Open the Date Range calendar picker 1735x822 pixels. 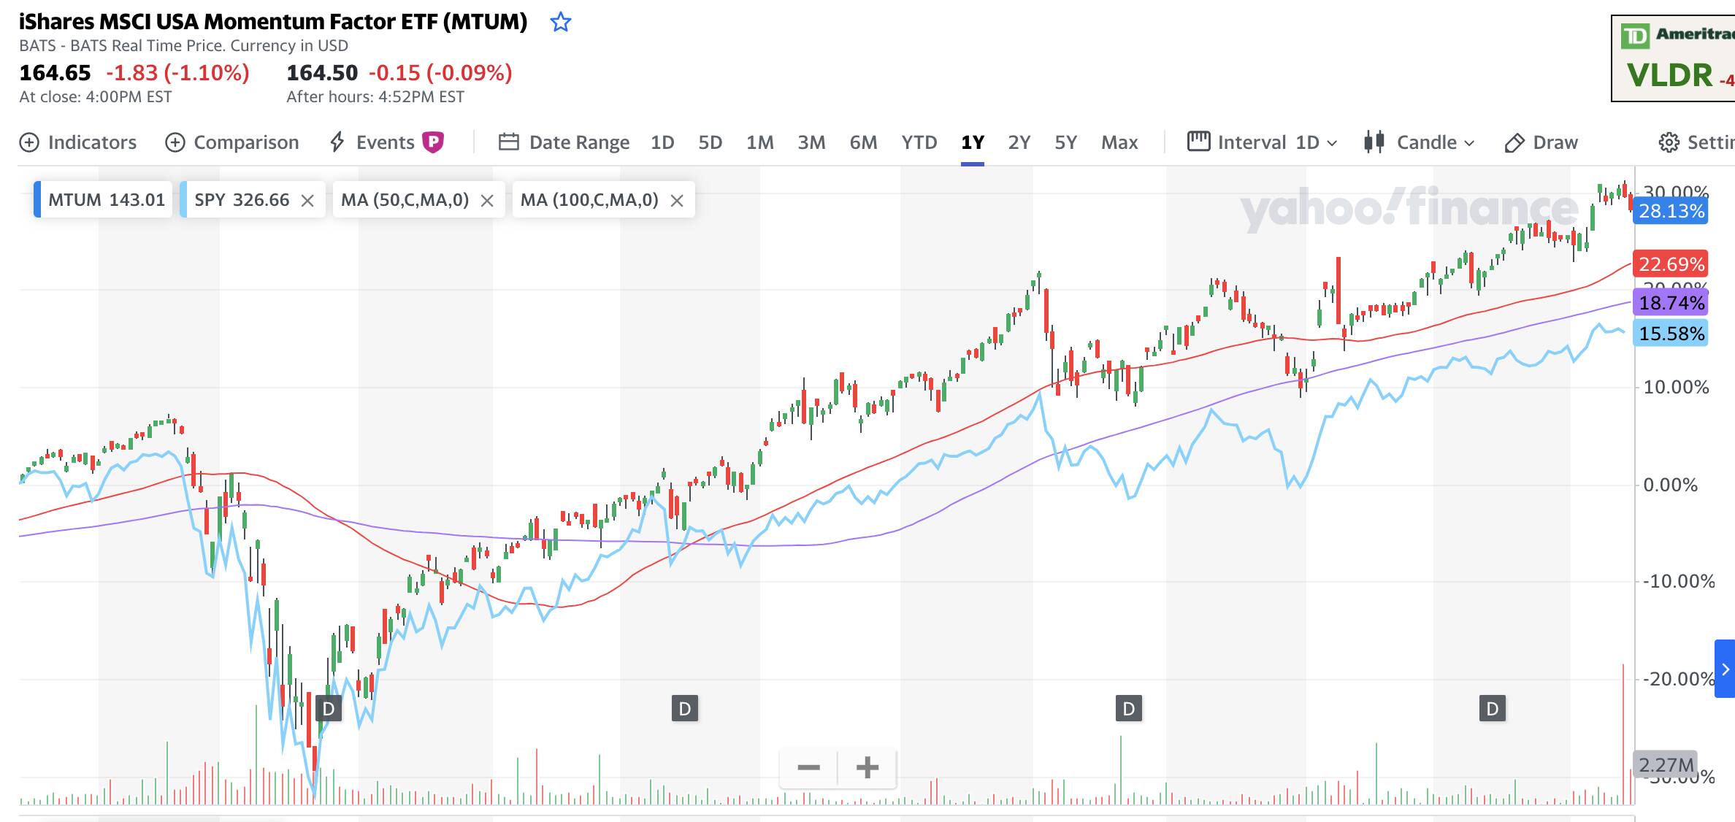click(564, 142)
